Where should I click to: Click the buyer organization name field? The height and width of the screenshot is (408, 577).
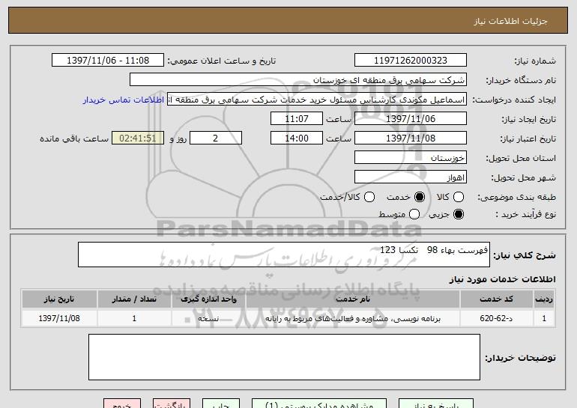pyautogui.click(x=297, y=80)
